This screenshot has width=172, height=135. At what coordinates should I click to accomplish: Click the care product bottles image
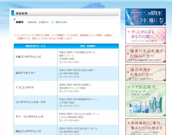[x=145, y=105]
